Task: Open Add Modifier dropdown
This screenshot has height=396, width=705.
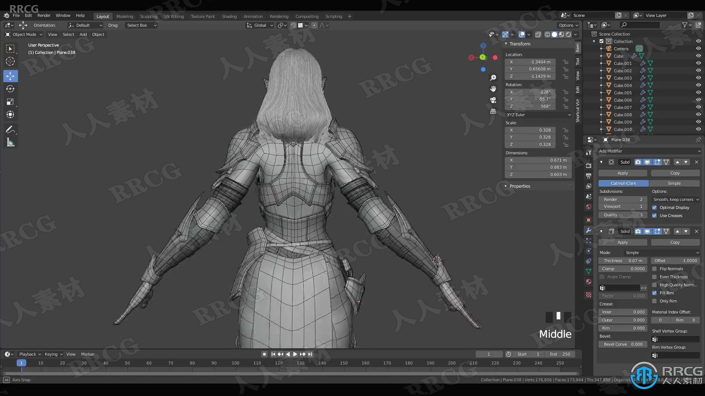Action: click(x=649, y=151)
